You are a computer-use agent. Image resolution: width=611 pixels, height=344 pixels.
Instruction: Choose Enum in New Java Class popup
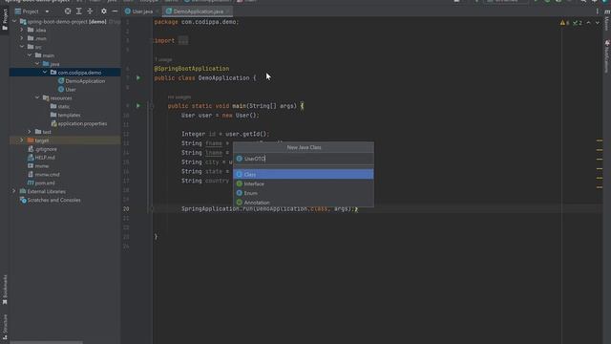click(x=304, y=193)
